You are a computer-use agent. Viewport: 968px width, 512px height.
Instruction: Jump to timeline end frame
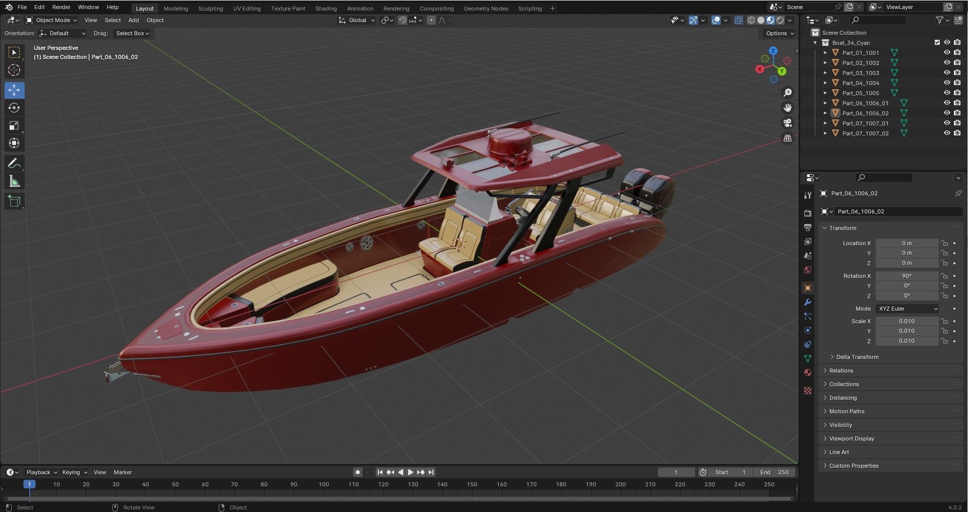[x=431, y=472]
